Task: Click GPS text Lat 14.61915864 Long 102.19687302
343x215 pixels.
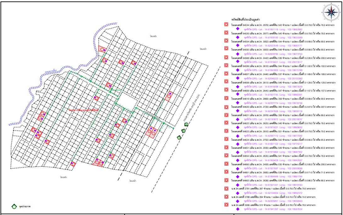Action: pyautogui.click(x=273, y=152)
